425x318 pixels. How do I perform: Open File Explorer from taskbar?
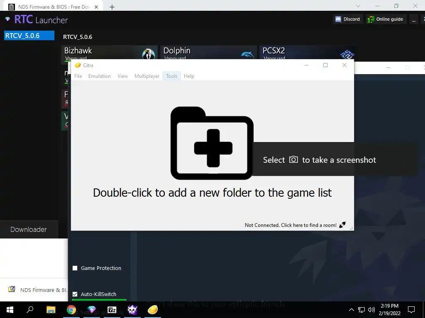point(51,310)
